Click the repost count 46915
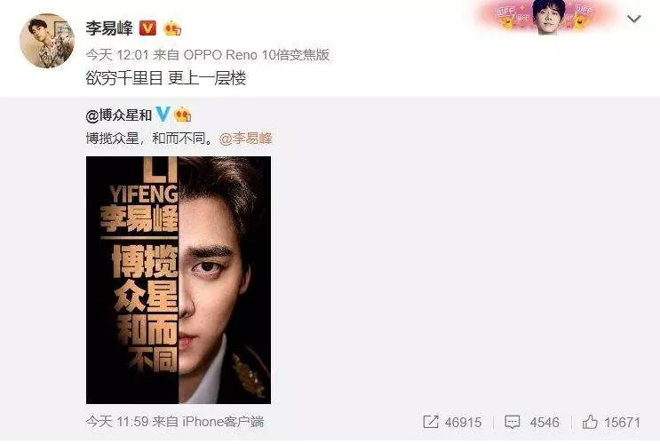Viewport: 660px width, 444px height. pyautogui.click(x=463, y=422)
